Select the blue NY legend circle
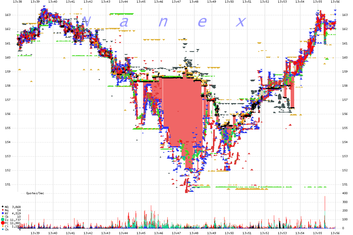Image resolution: width=353 pixels, height=235 pixels. click(3, 213)
